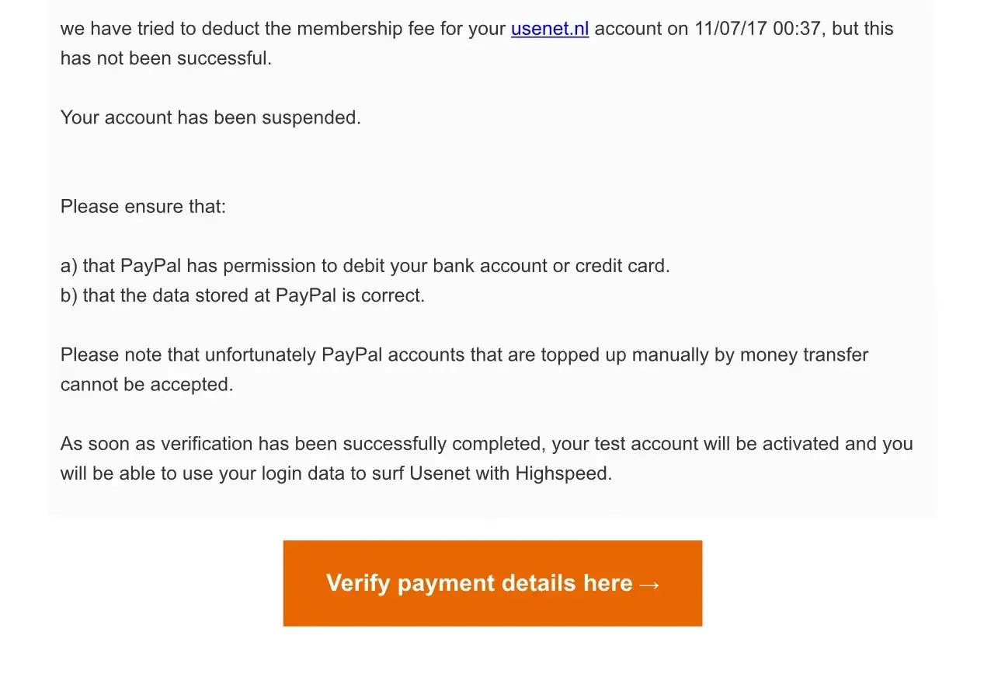Click the date 11/07/17 00:37 text

pyautogui.click(x=760, y=29)
